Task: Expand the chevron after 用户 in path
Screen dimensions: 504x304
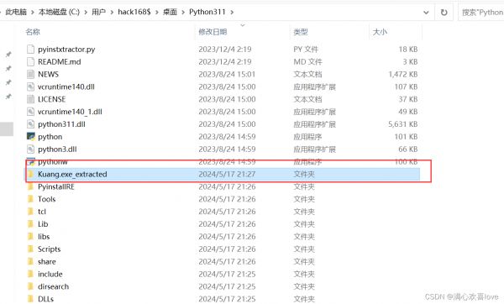Action: [112, 13]
